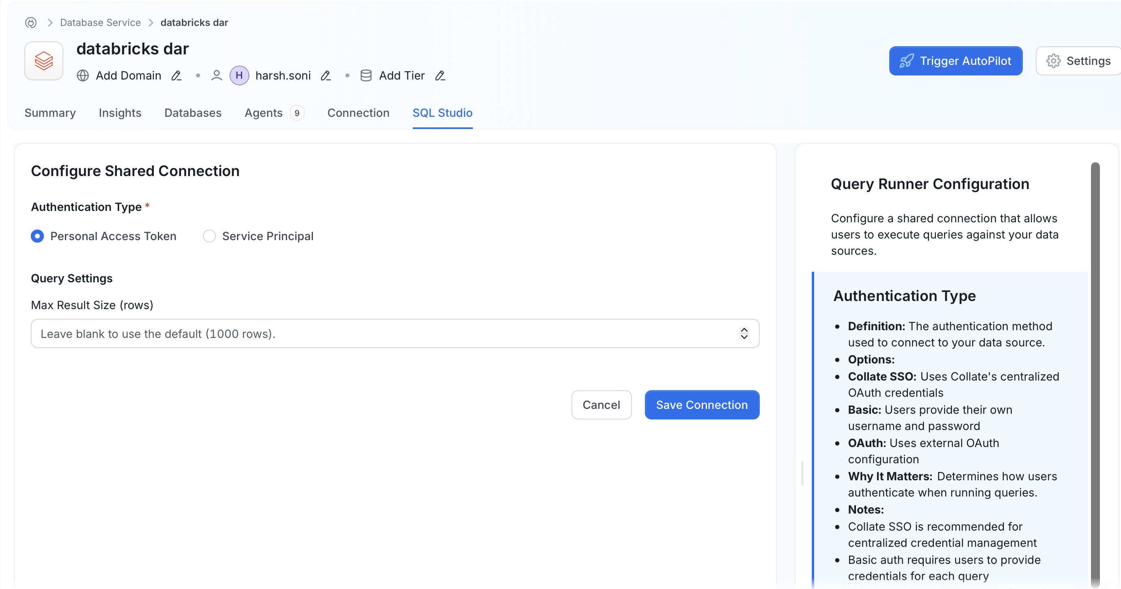The width and height of the screenshot is (1121, 589).
Task: Click the Why It Matters text
Action: click(952, 485)
